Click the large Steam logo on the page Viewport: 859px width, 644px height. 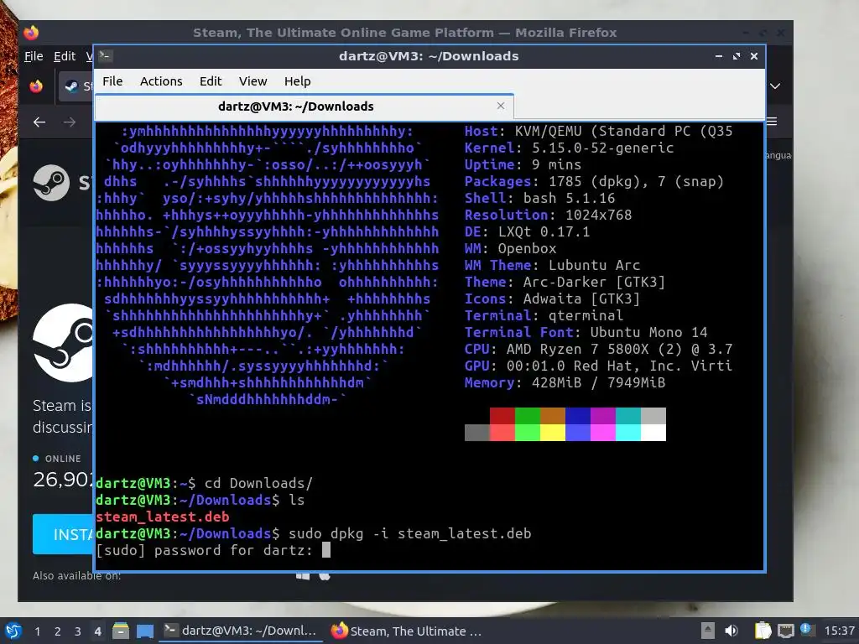pyautogui.click(x=63, y=343)
